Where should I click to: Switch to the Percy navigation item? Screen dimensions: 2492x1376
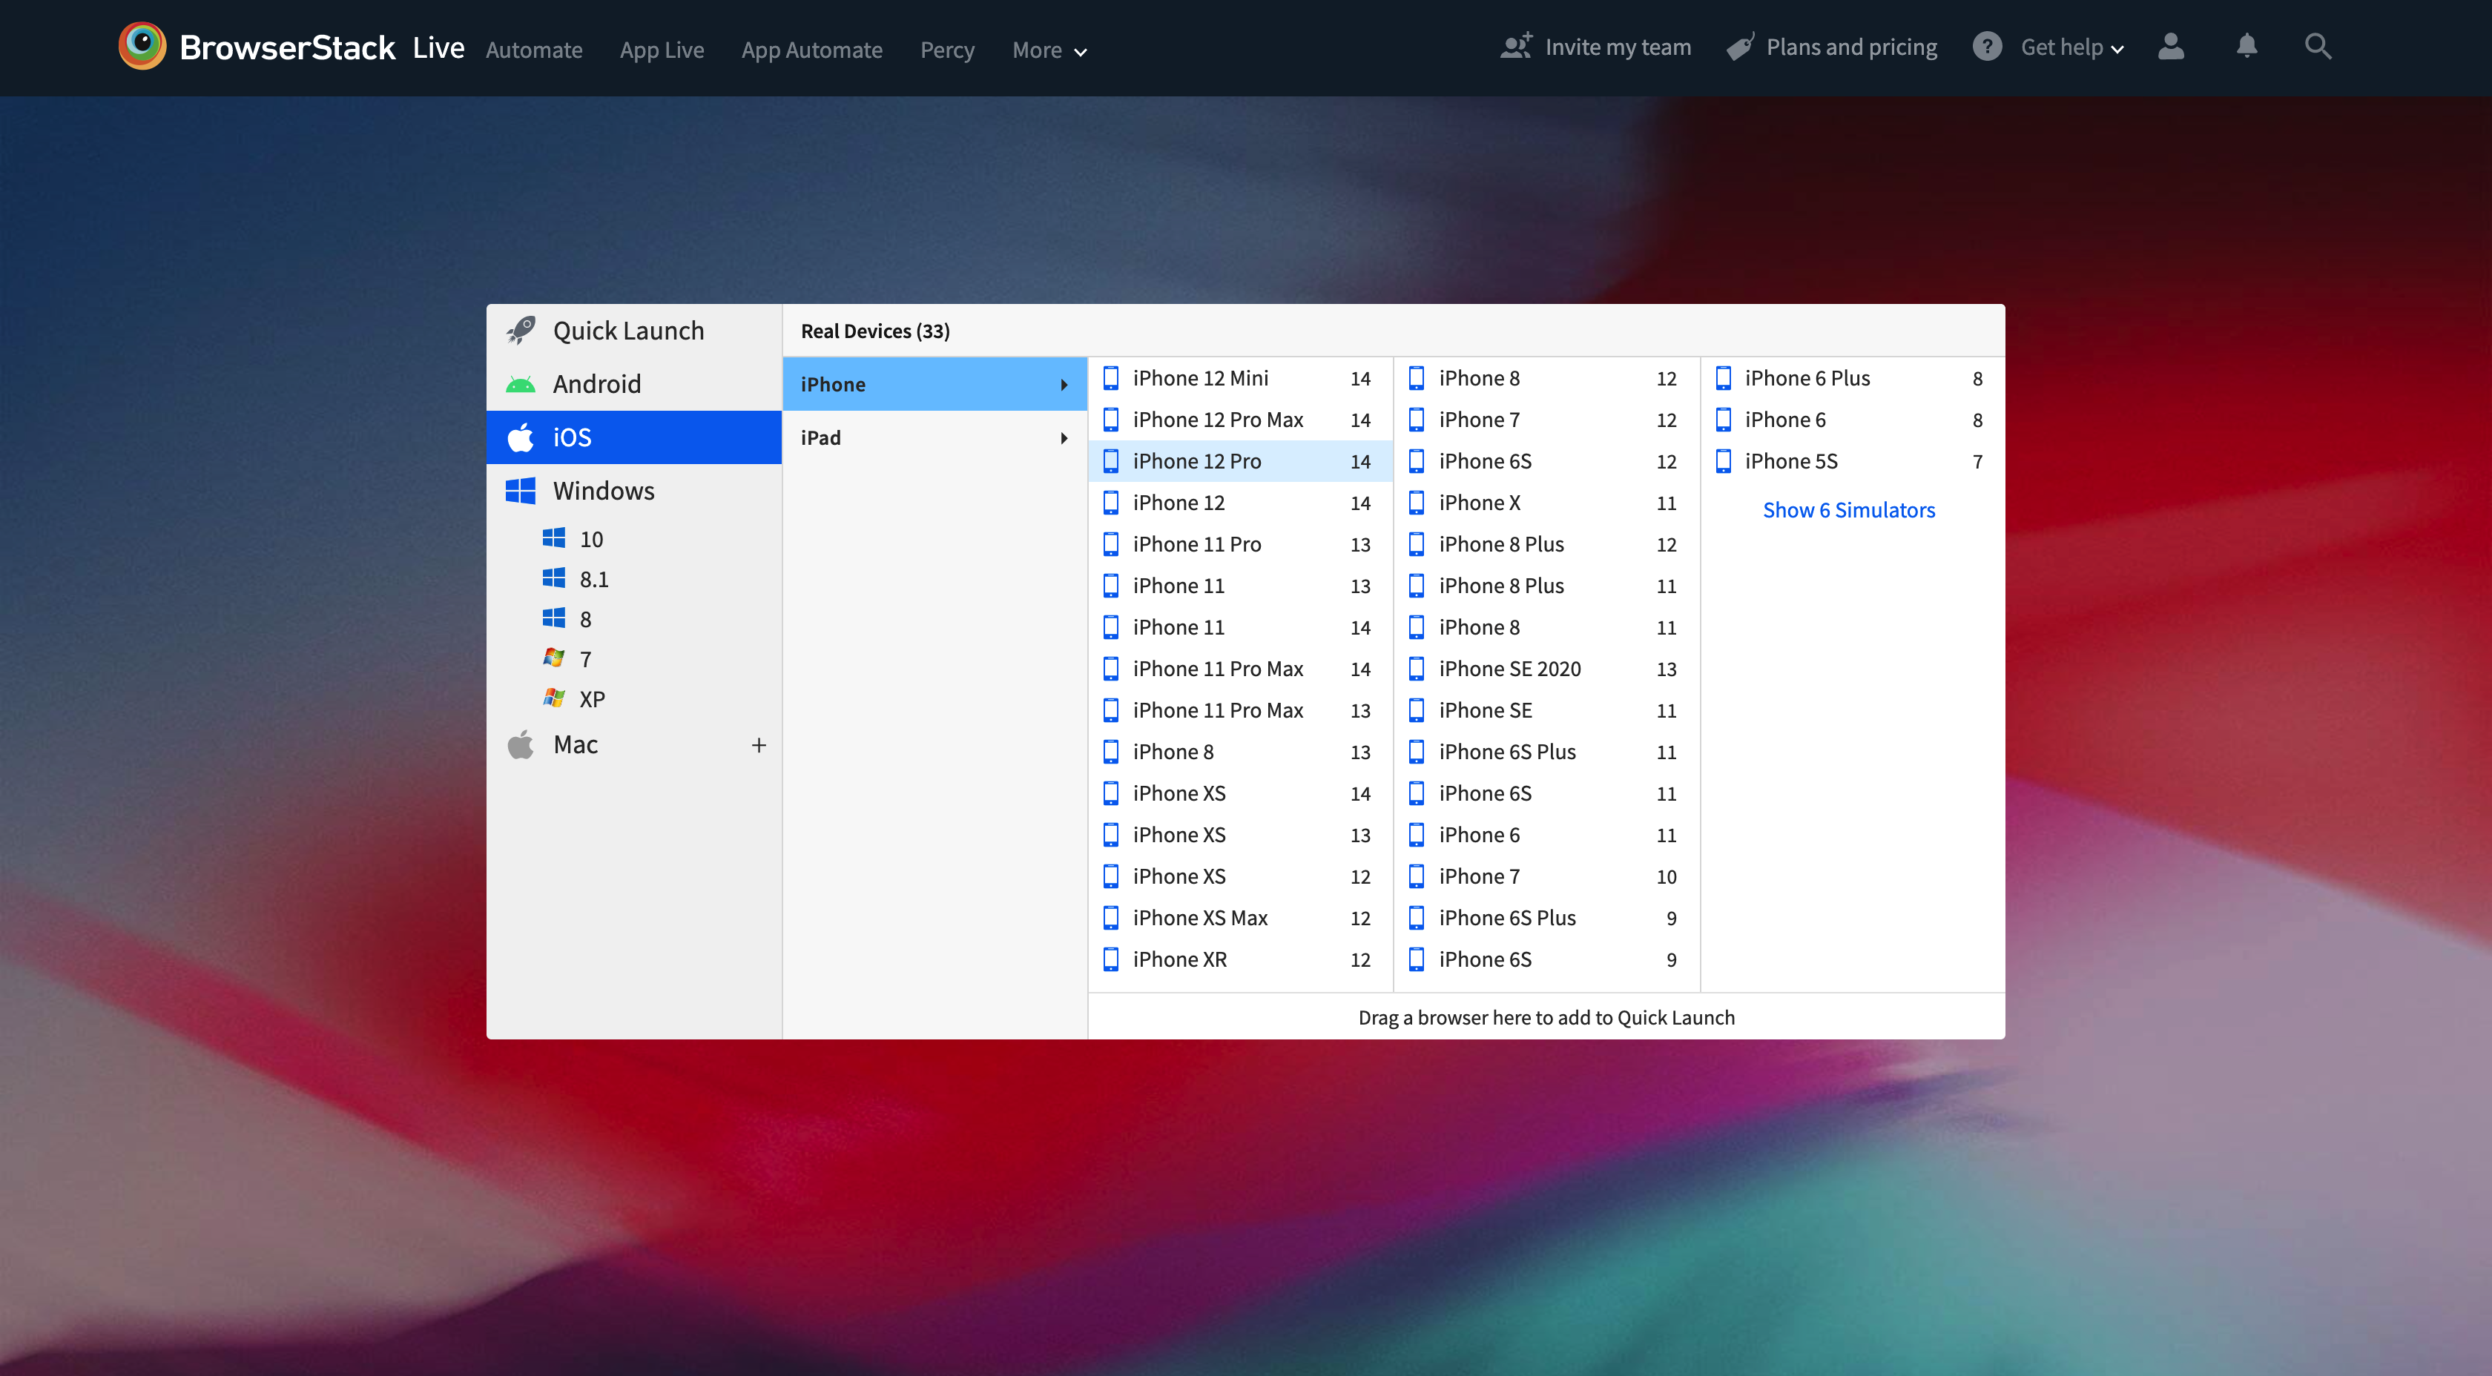(947, 50)
